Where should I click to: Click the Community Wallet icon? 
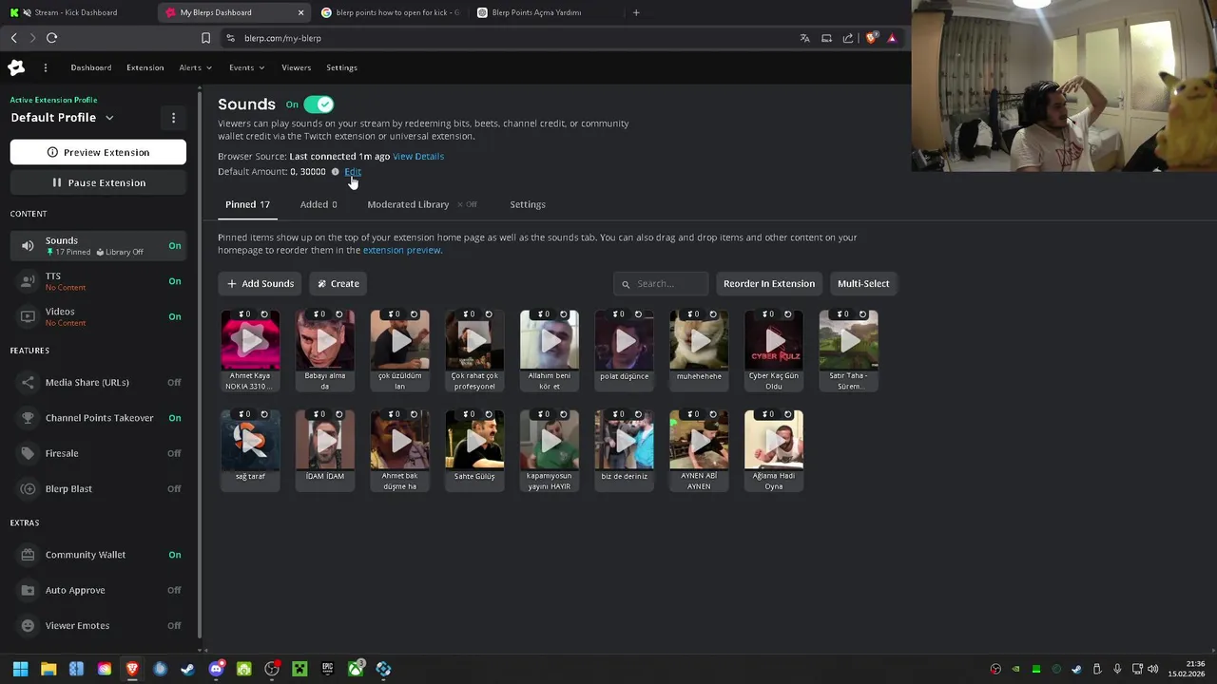pos(28,555)
